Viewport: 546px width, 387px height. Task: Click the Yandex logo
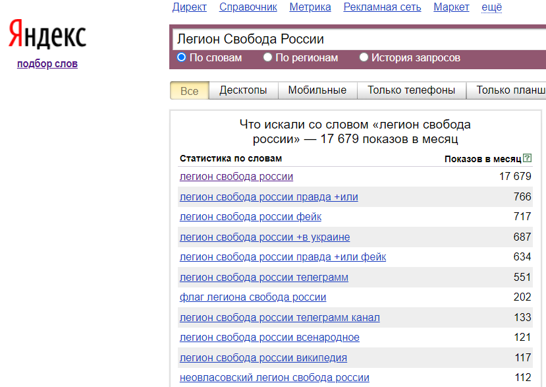[47, 35]
